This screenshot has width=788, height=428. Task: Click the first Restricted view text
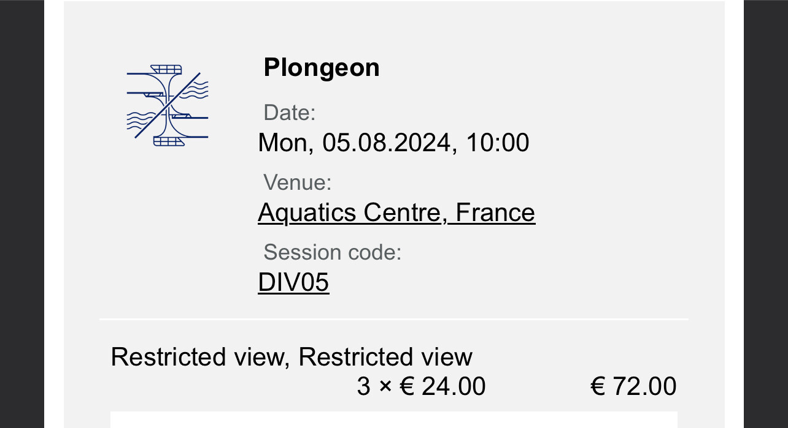198,357
